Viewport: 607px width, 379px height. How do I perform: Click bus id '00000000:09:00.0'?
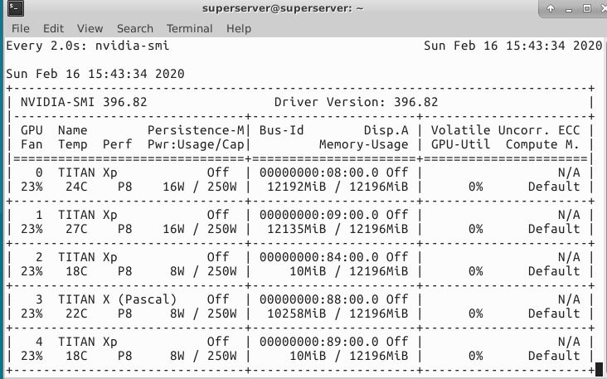(319, 215)
